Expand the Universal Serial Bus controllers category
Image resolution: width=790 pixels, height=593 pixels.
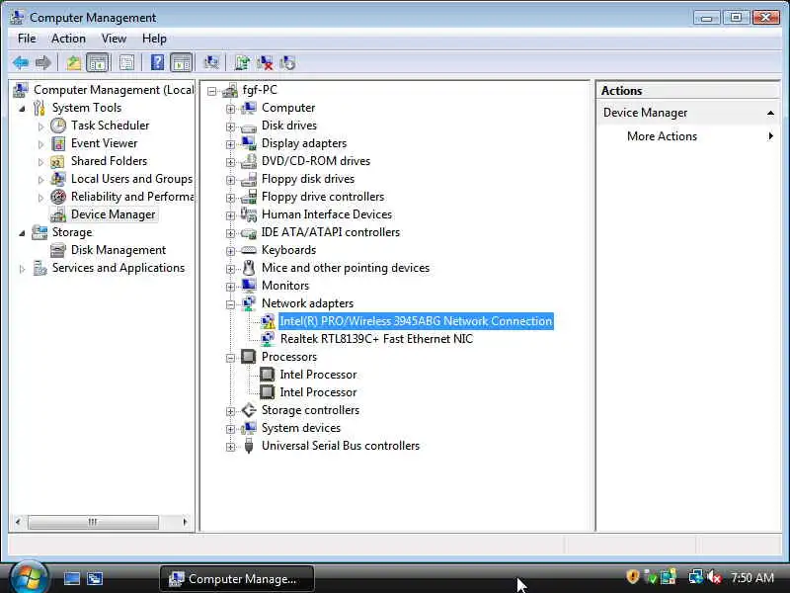[230, 447]
